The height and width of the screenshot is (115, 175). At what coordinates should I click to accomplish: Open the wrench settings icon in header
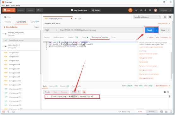tap(141, 10)
